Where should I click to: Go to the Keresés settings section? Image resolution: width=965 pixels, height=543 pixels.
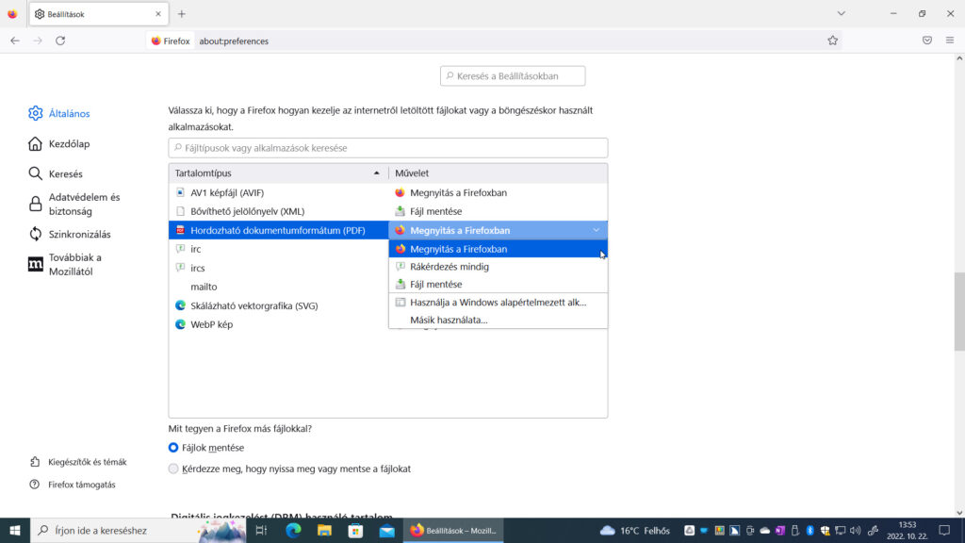[56, 173]
